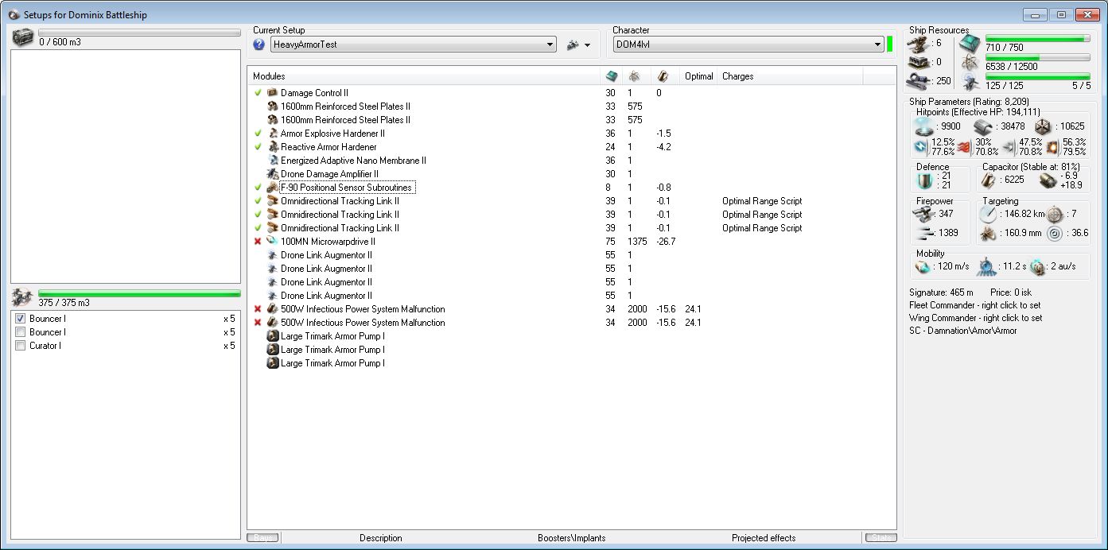Click the drone bay icon beside the 375 / 375 m3 bar
1108x550 pixels.
(23, 297)
